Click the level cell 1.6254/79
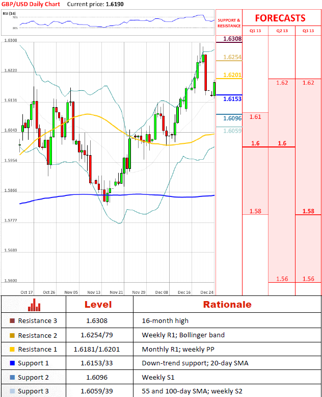The width and height of the screenshot is (322, 397). 97,335
